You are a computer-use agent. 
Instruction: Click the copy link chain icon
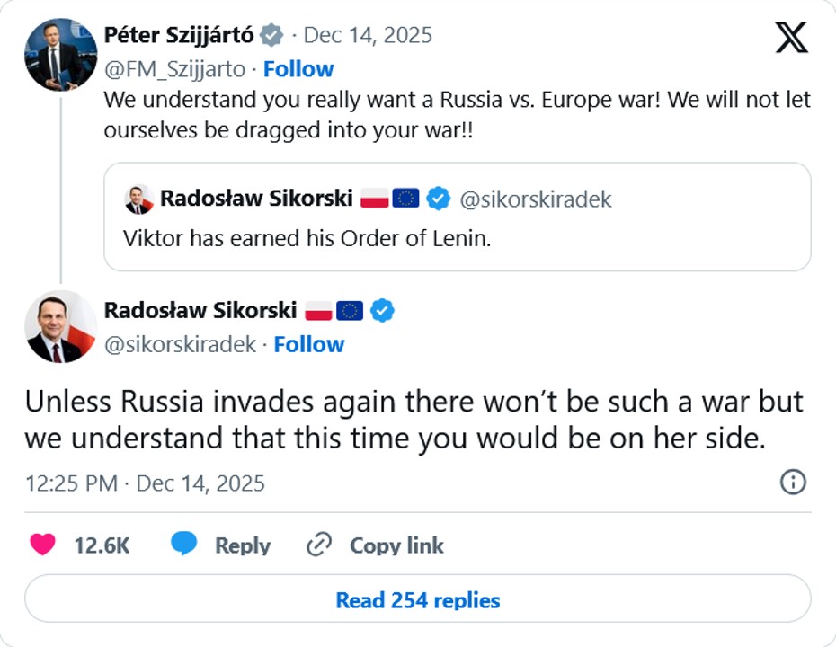pyautogui.click(x=319, y=545)
